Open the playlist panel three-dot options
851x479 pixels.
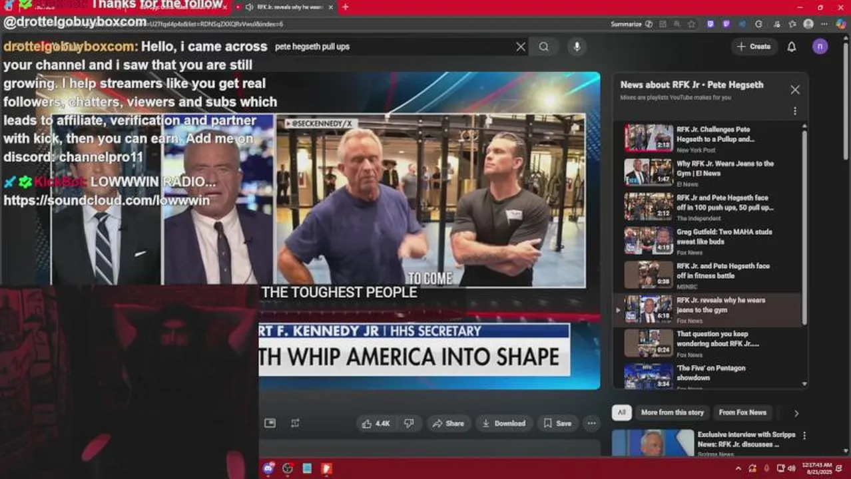click(794, 112)
